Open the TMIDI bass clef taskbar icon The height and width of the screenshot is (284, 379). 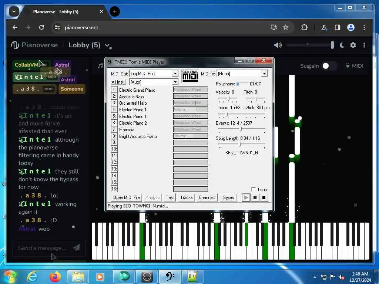[x=170, y=277]
